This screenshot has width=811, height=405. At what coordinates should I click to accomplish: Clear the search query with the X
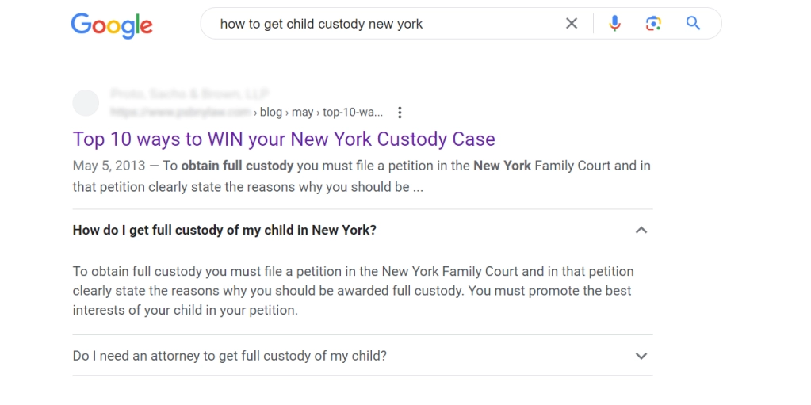[x=572, y=23]
